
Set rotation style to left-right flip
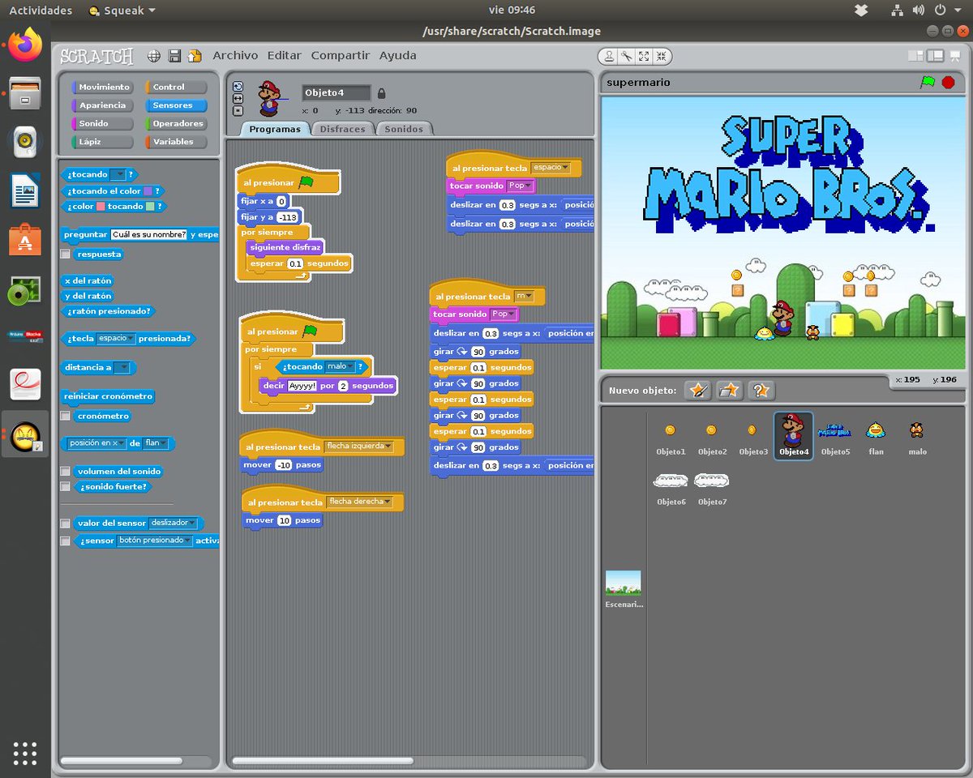(238, 98)
